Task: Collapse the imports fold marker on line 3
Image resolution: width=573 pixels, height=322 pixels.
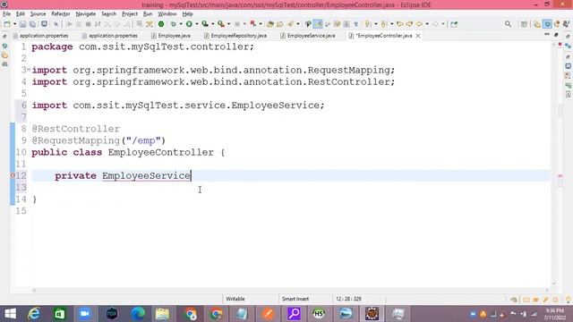Action: (29, 70)
